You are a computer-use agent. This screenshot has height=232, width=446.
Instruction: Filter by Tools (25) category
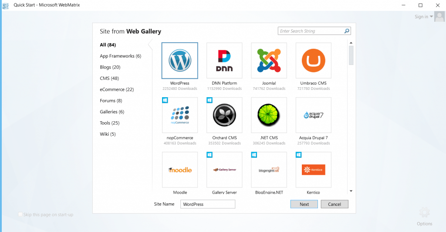pyautogui.click(x=109, y=123)
